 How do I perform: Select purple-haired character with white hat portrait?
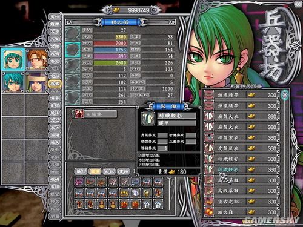pyautogui.click(x=36, y=82)
